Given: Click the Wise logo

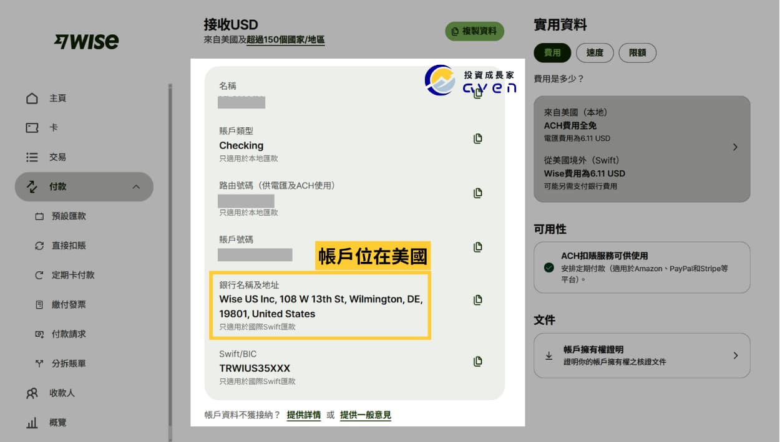Looking at the screenshot, I should tap(86, 42).
